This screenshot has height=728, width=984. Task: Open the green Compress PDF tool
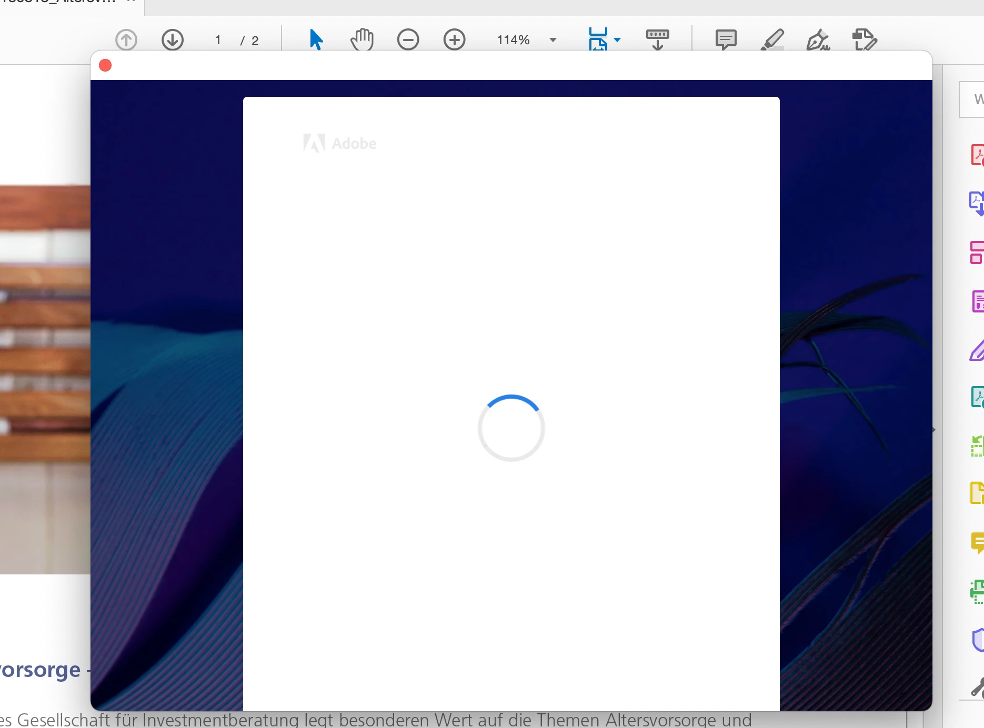point(977,447)
